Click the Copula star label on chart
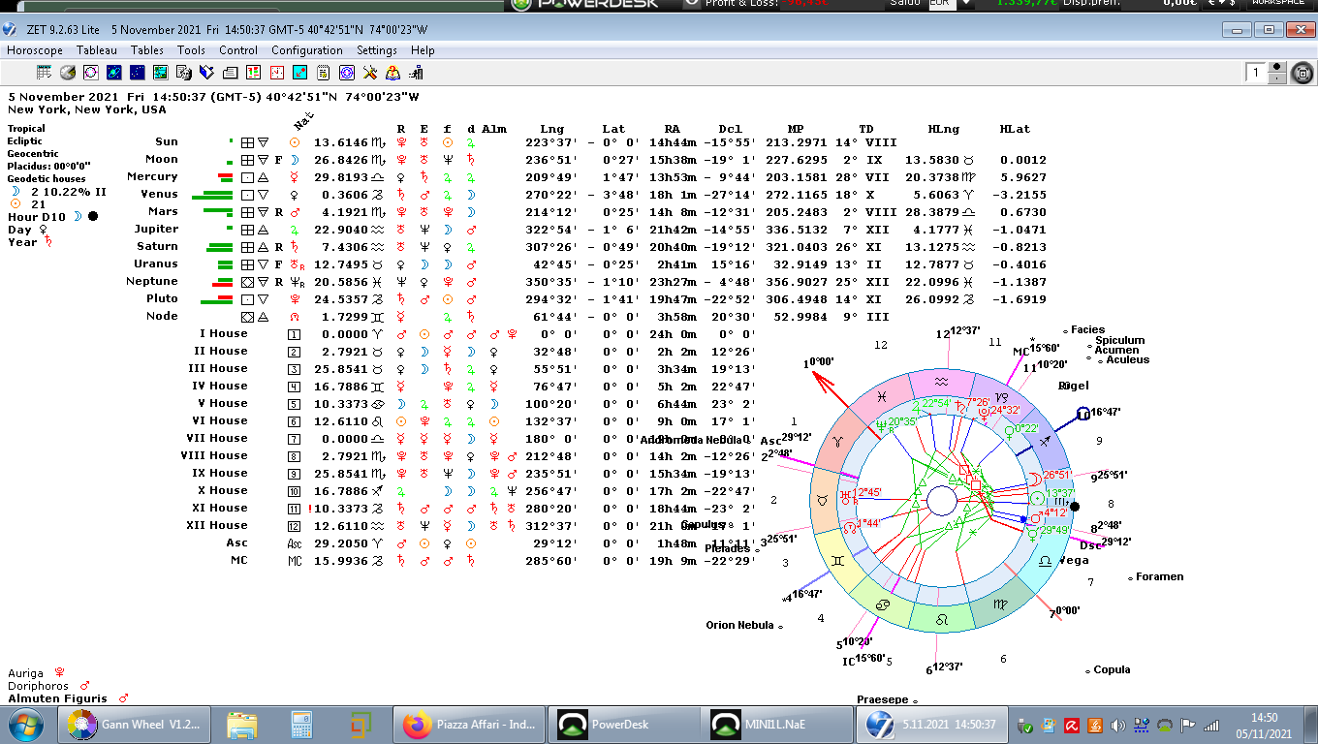 pos(1112,670)
